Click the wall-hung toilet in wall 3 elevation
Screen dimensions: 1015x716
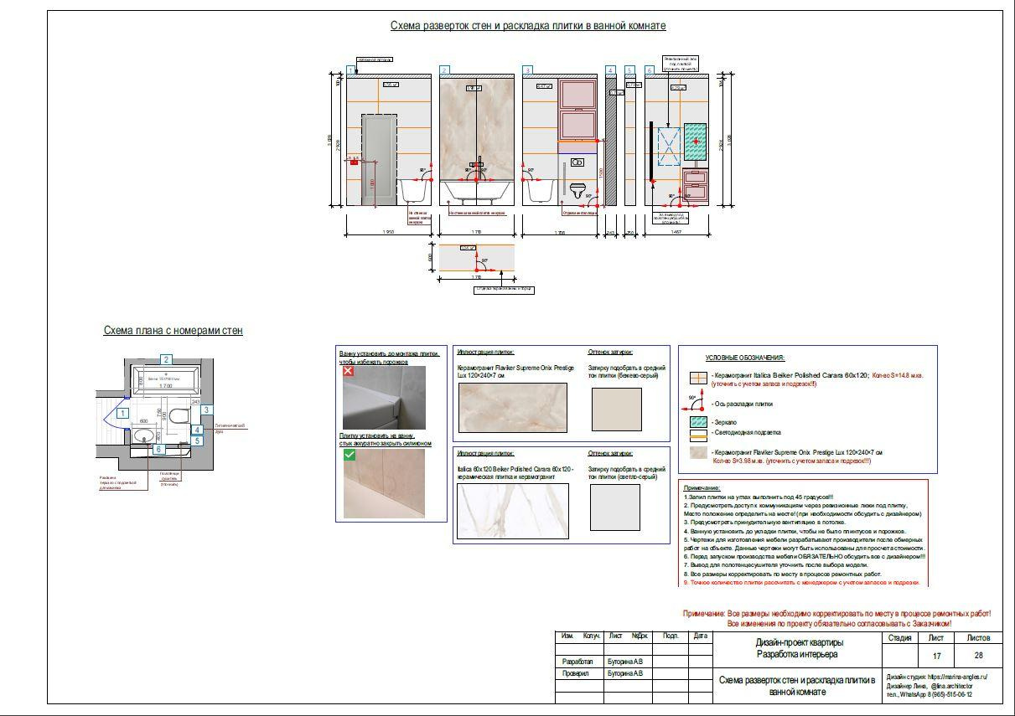pos(577,189)
